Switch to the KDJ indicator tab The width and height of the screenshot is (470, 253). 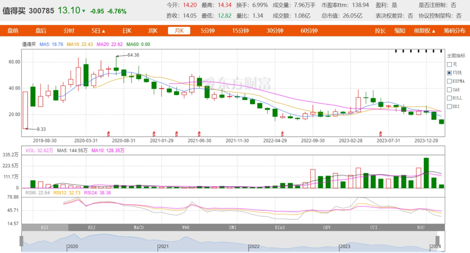click(92, 227)
